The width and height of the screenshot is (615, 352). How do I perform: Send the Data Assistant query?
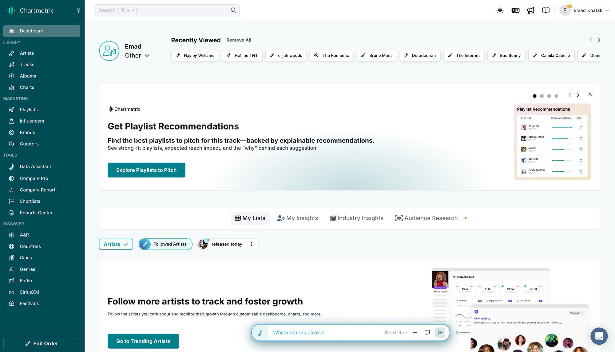point(440,332)
